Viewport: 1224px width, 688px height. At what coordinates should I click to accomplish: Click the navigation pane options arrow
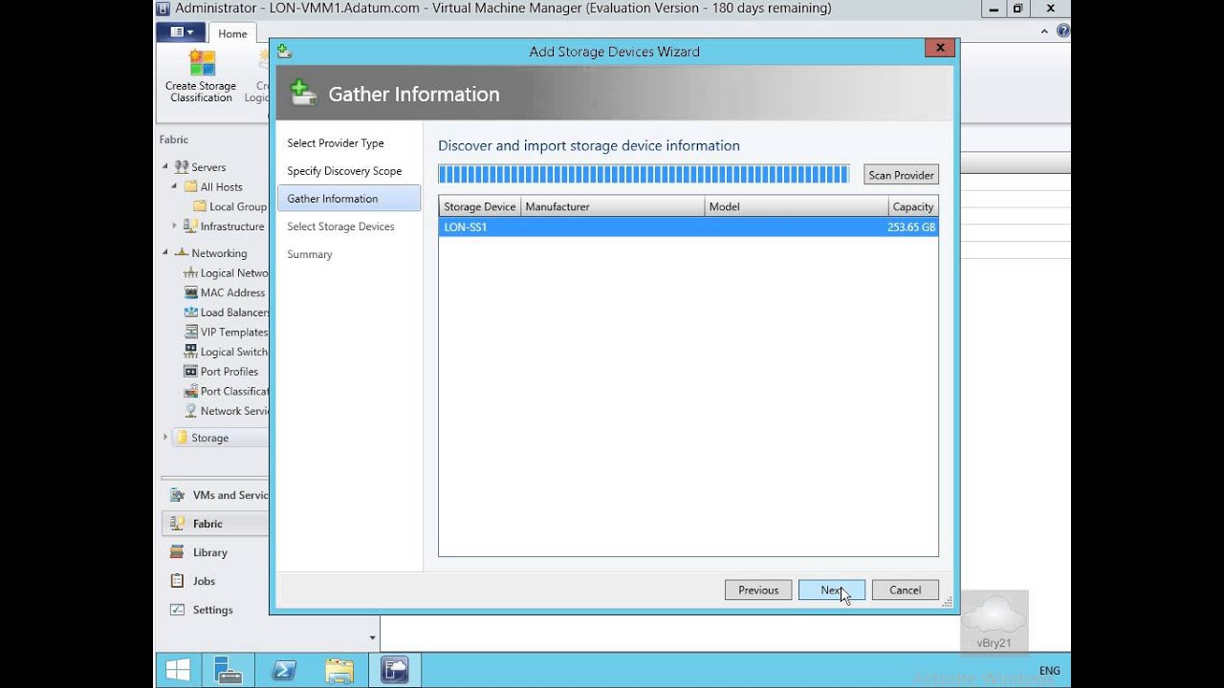[372, 637]
